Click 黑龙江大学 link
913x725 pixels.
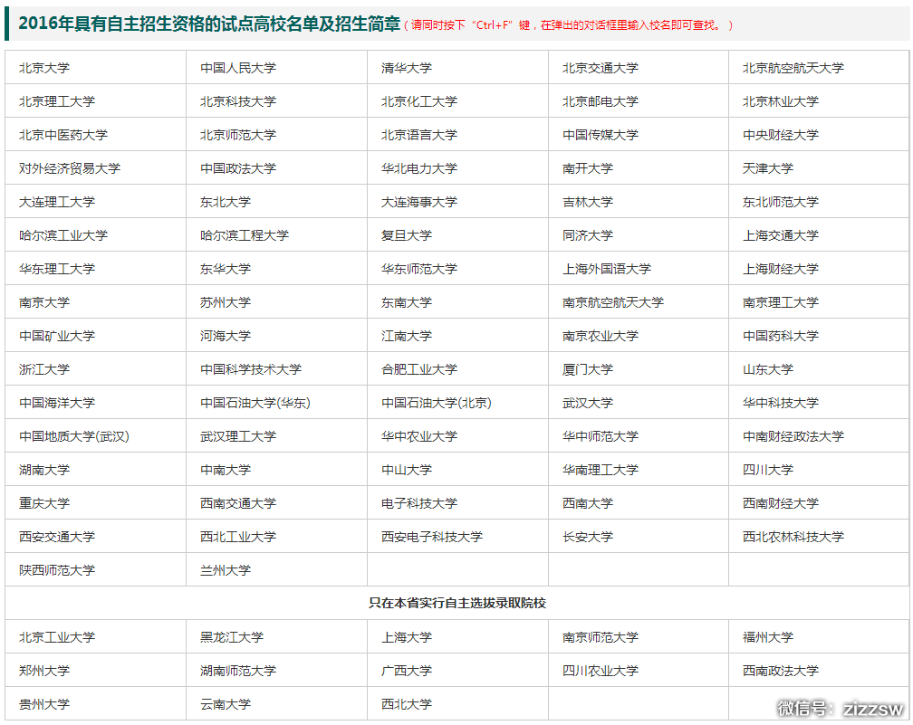(x=232, y=637)
